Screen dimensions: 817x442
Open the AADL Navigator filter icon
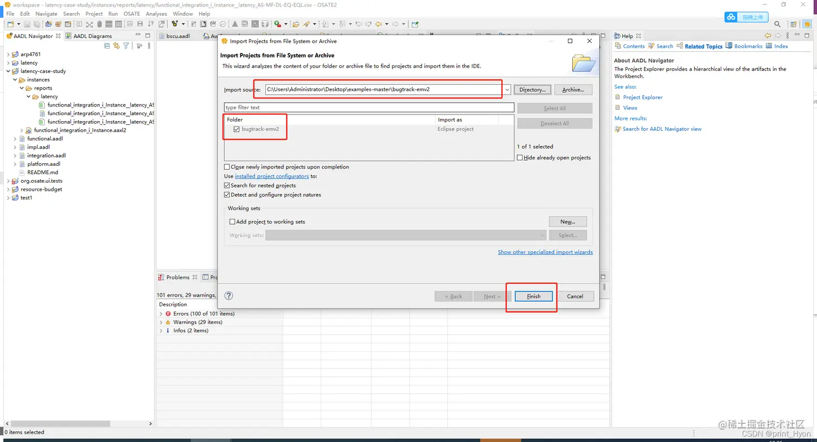[126, 46]
